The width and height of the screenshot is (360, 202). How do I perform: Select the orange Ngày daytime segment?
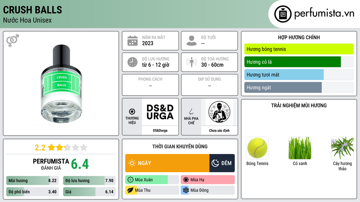167,163
